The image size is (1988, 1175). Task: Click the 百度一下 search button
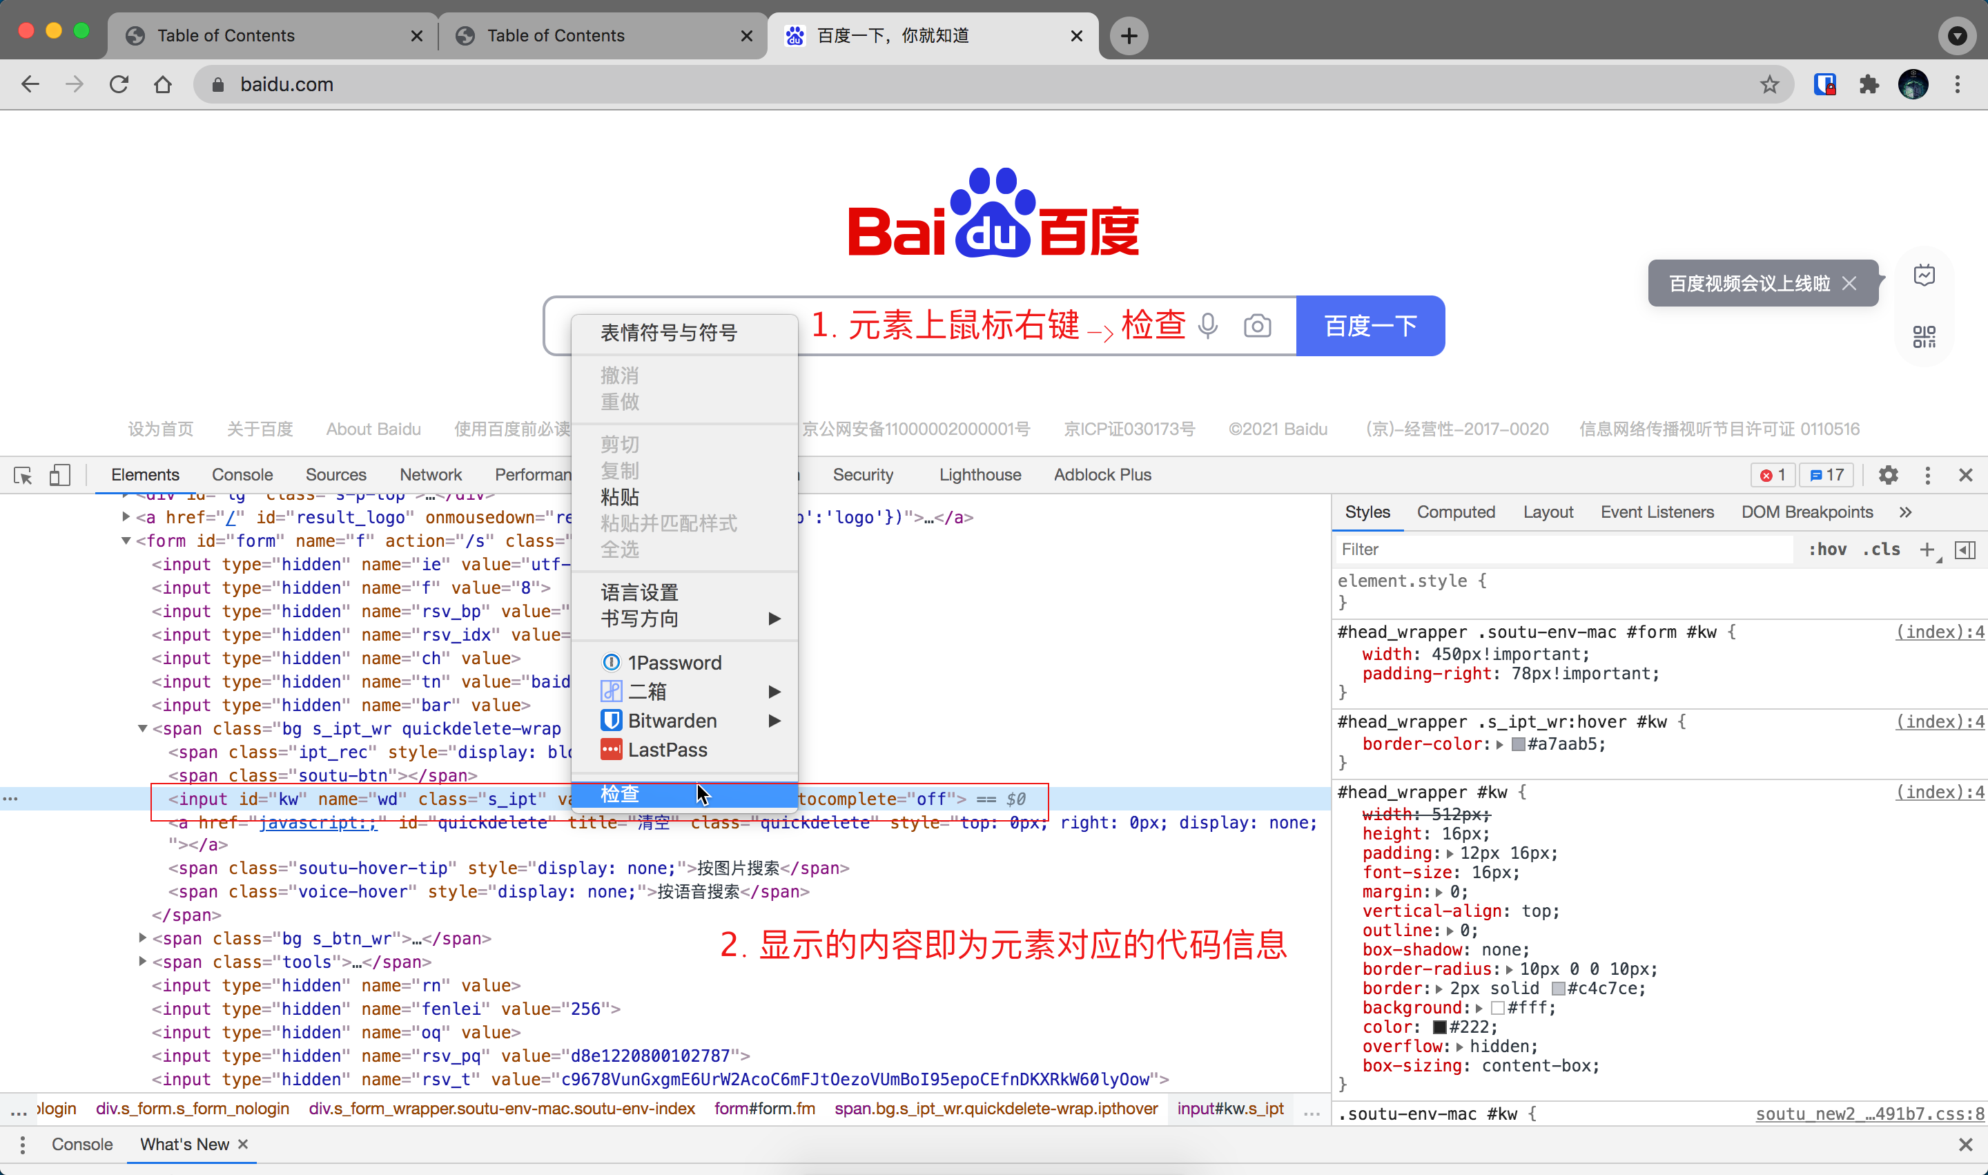click(1370, 327)
